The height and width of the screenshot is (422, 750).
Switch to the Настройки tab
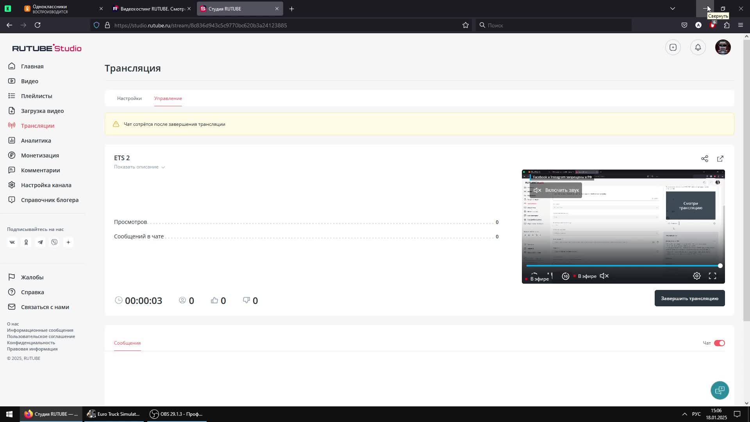pyautogui.click(x=129, y=98)
